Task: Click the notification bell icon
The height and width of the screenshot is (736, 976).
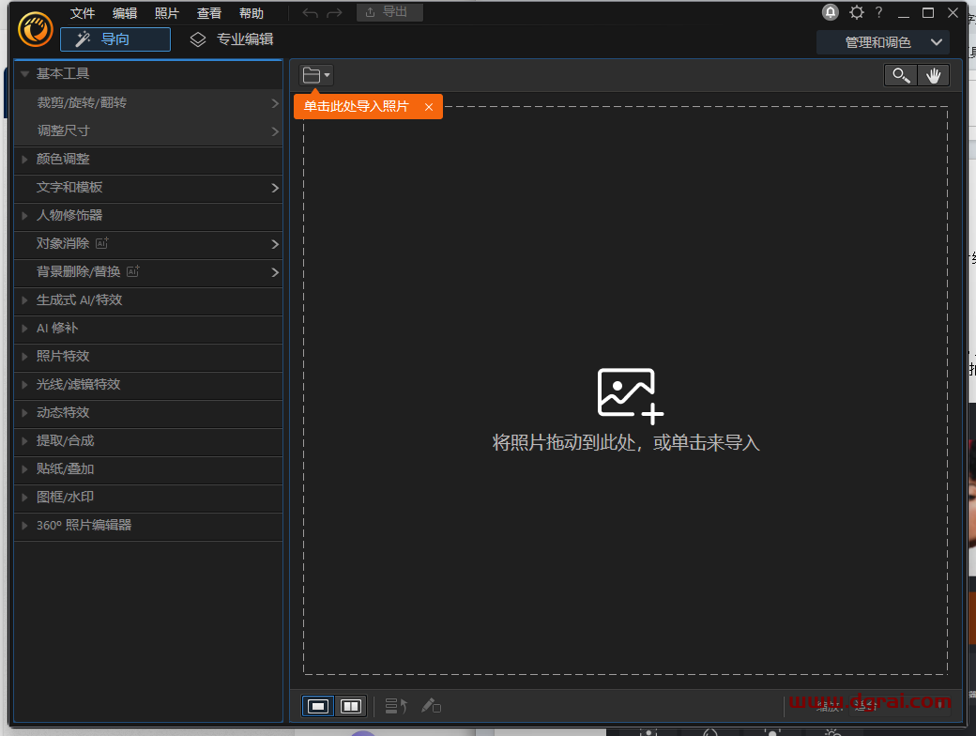Action: coord(831,12)
